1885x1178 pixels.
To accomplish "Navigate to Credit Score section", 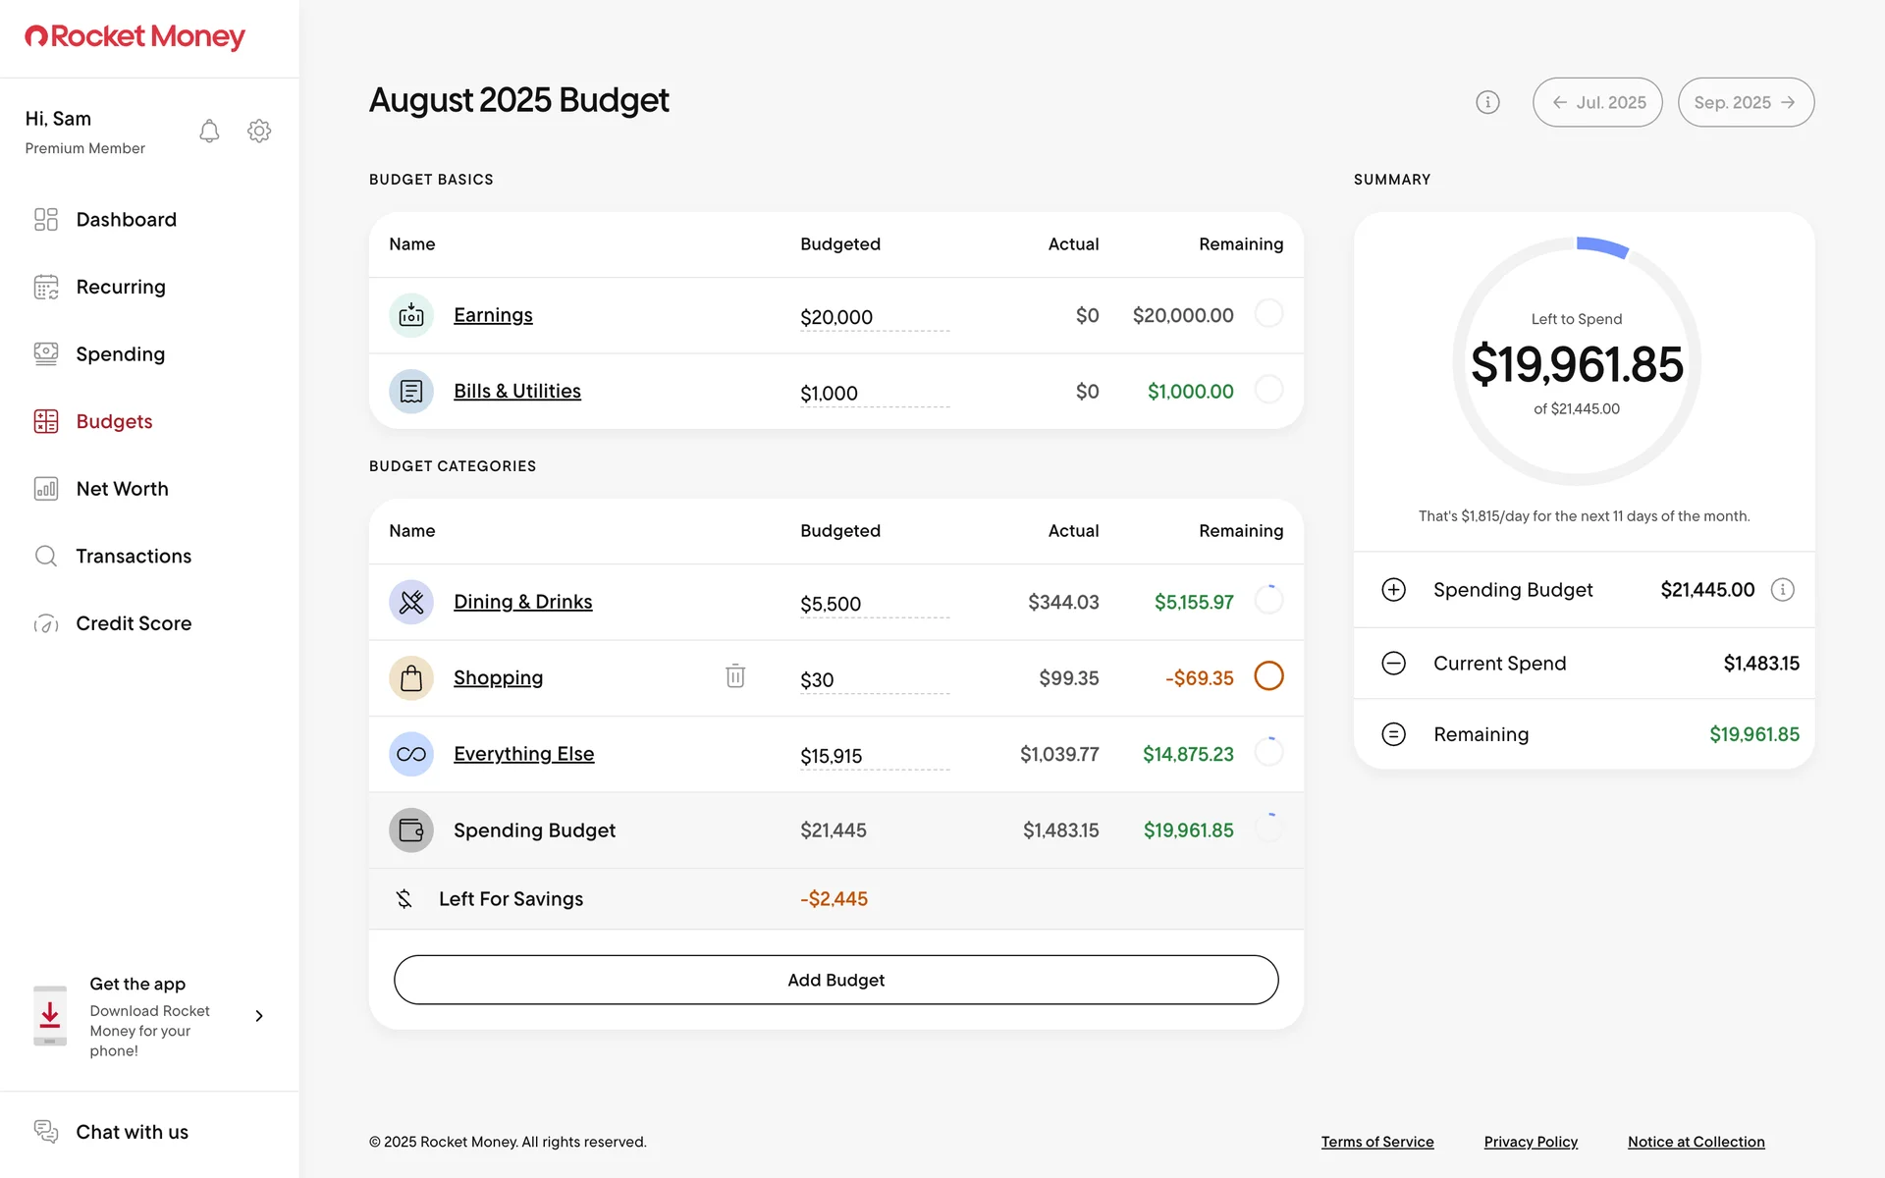I will (x=134, y=623).
